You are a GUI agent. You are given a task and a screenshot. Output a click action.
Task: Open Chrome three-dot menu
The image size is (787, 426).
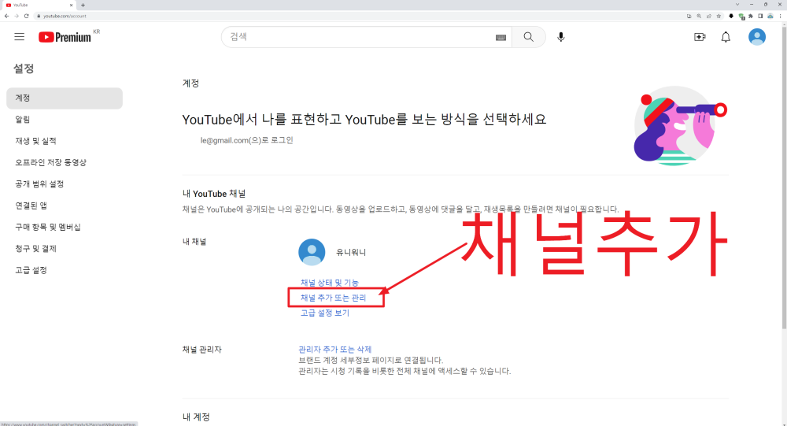(x=780, y=16)
